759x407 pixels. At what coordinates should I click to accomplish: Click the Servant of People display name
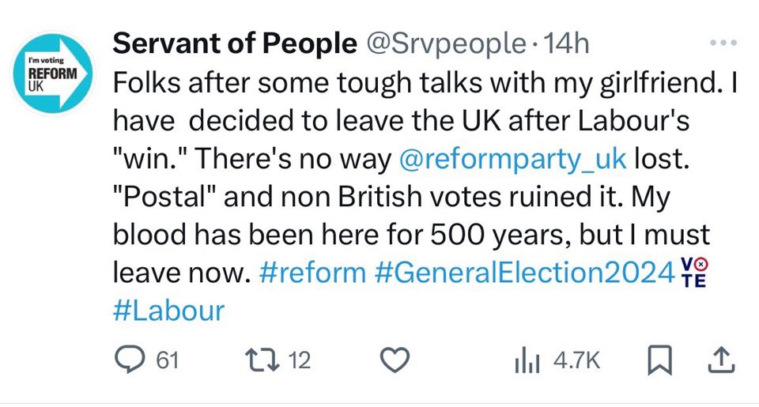coord(234,44)
